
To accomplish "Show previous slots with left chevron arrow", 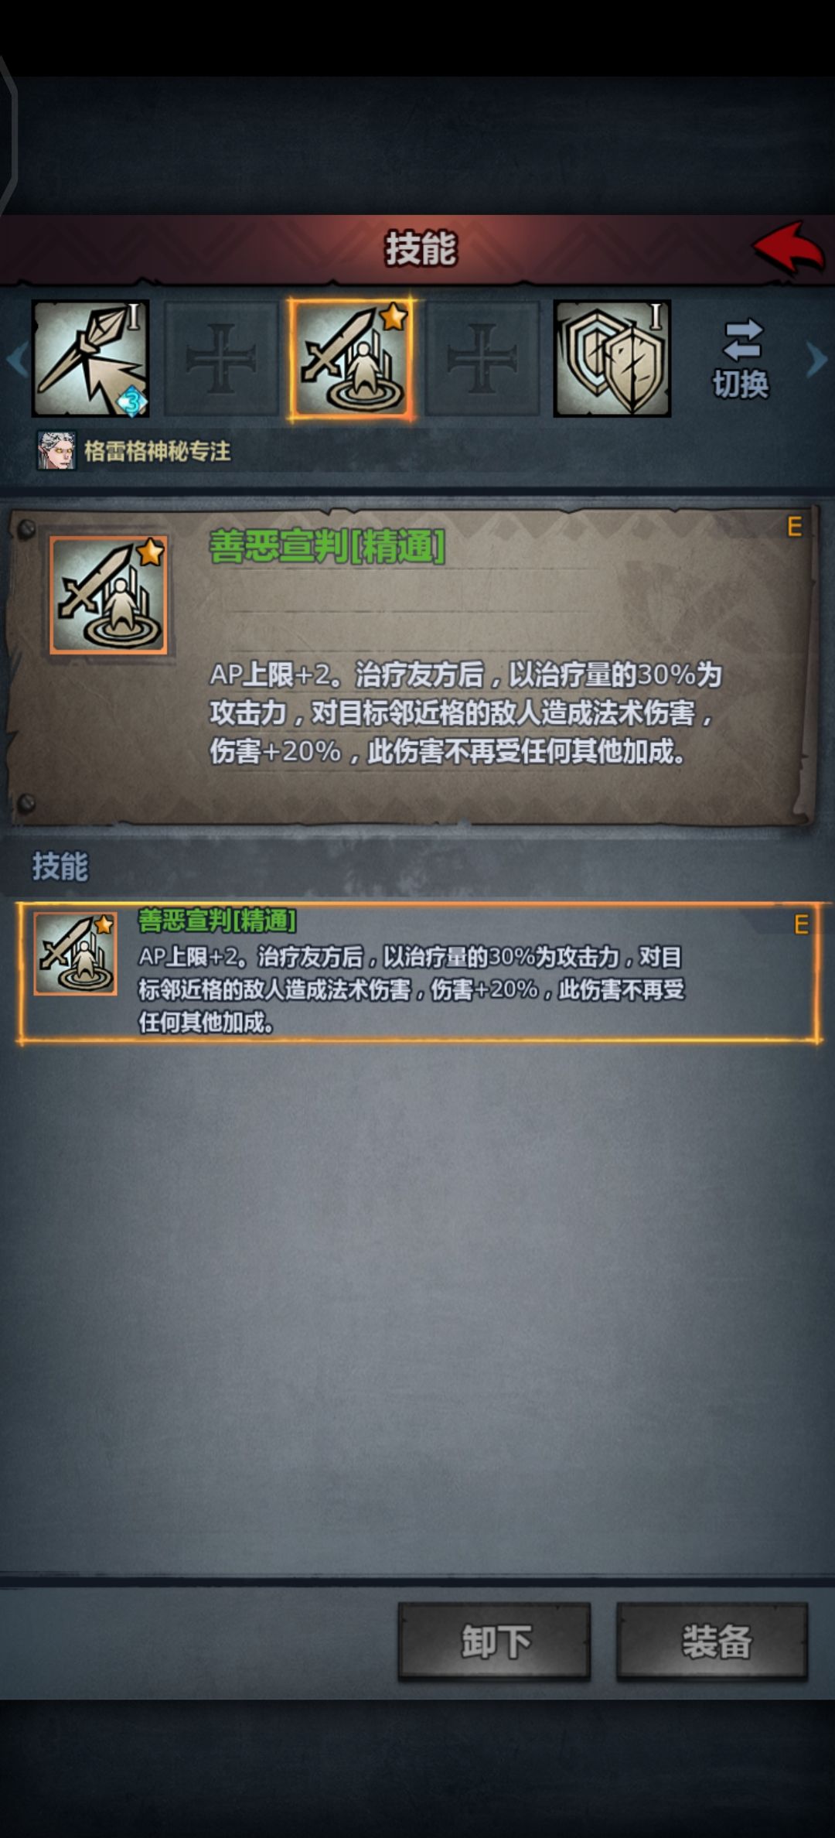I will pos(17,359).
